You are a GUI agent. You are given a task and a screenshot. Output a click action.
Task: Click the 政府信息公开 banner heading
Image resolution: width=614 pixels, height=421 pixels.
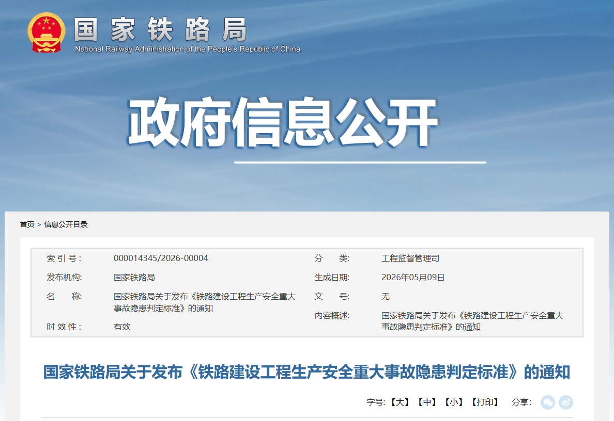[283, 122]
